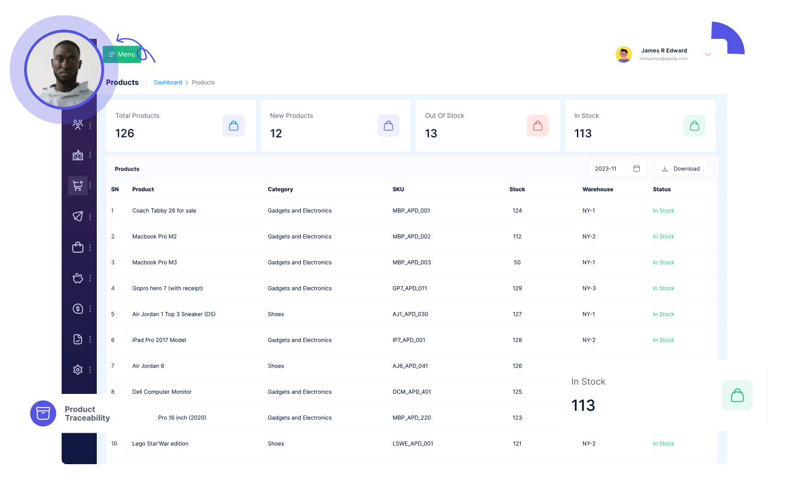Screen dimensions: 789x503
Task: Select 'Gopro hero 7 (with receipt)'
Action: pos(168,288)
